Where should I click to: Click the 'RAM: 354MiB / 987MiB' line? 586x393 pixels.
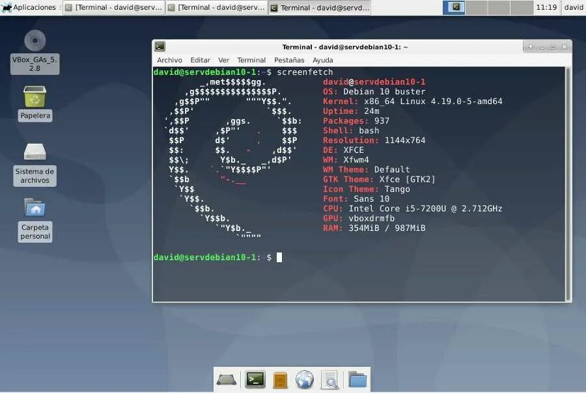click(x=374, y=228)
